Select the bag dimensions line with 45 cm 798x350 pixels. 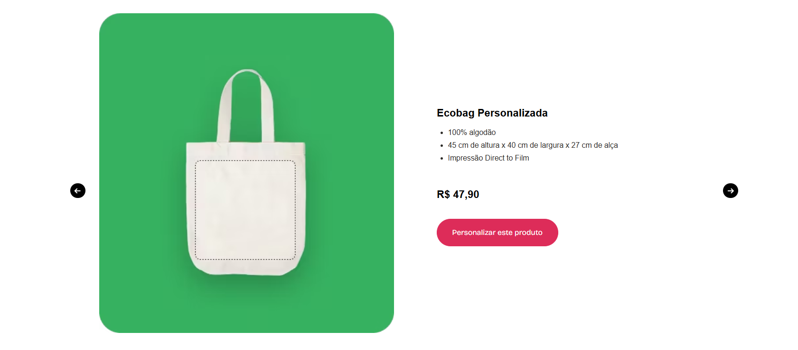pyautogui.click(x=533, y=145)
